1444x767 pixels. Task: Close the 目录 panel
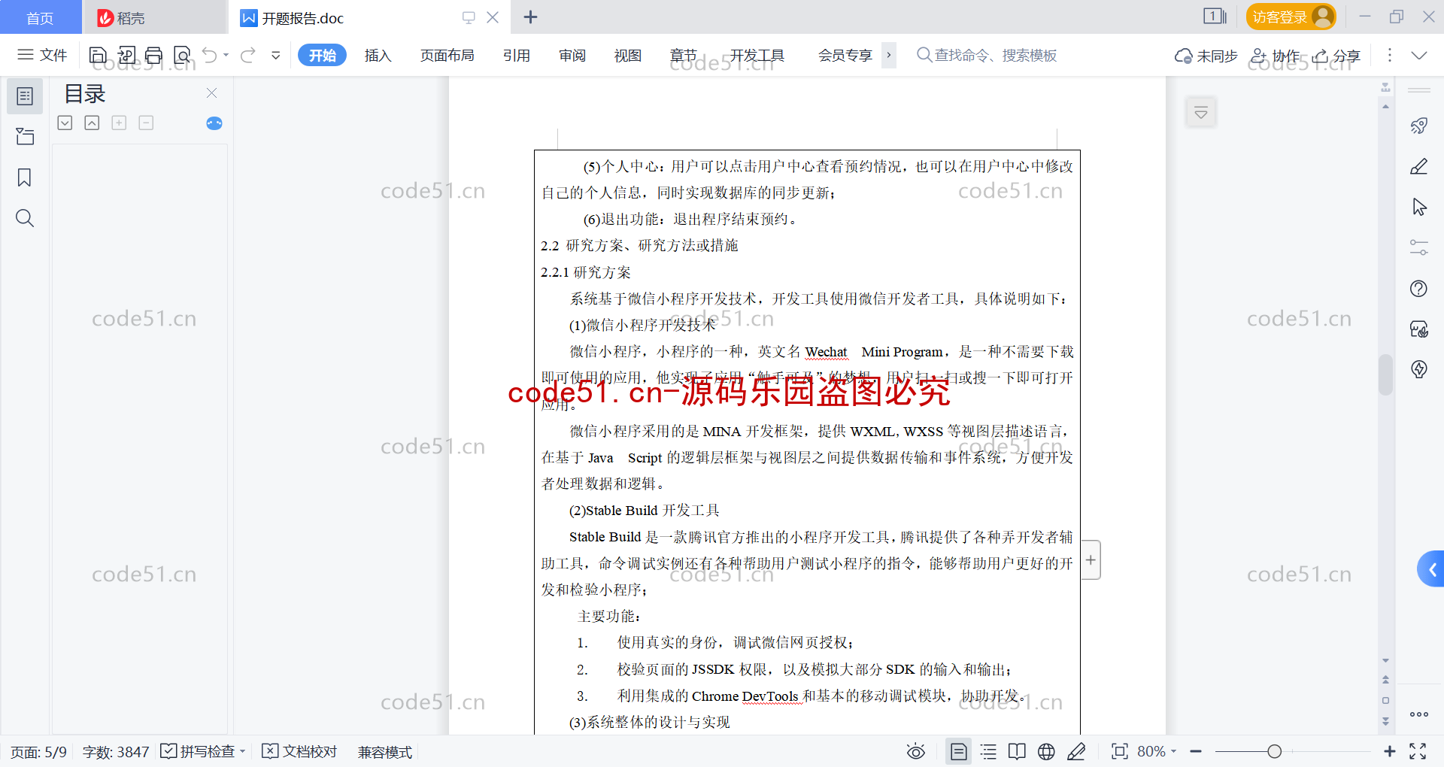[x=212, y=92]
